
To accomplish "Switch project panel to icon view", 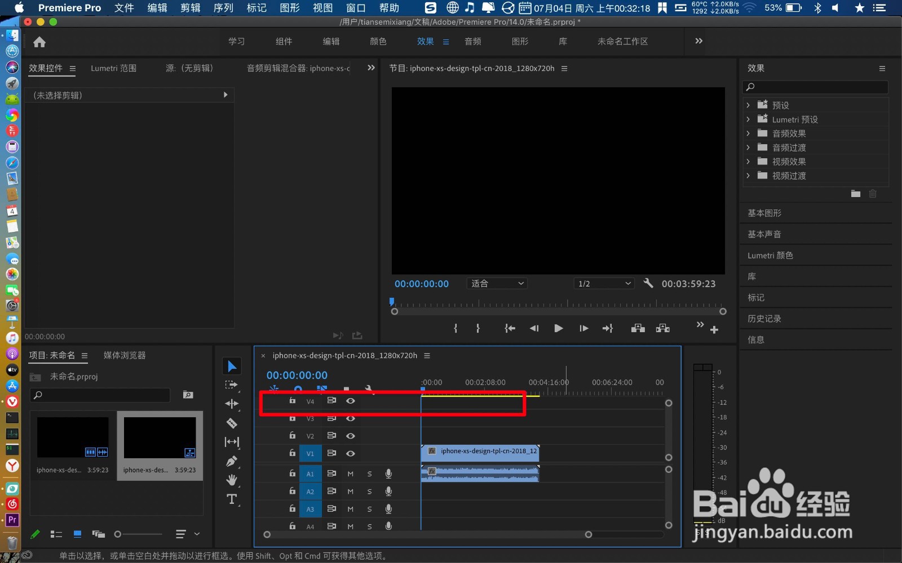I will [x=78, y=534].
